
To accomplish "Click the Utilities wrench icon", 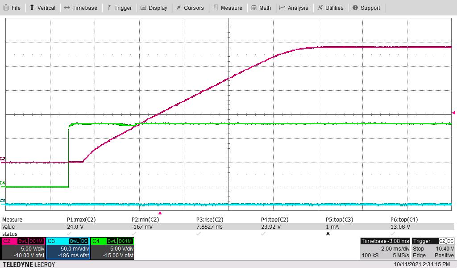I will [x=320, y=8].
